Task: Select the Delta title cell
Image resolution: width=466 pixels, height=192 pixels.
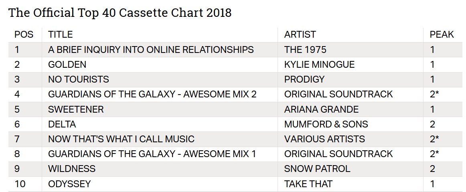Action: [x=62, y=124]
